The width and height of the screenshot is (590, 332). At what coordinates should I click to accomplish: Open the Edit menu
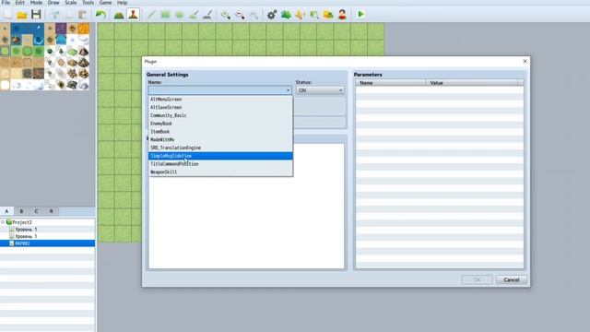click(20, 3)
